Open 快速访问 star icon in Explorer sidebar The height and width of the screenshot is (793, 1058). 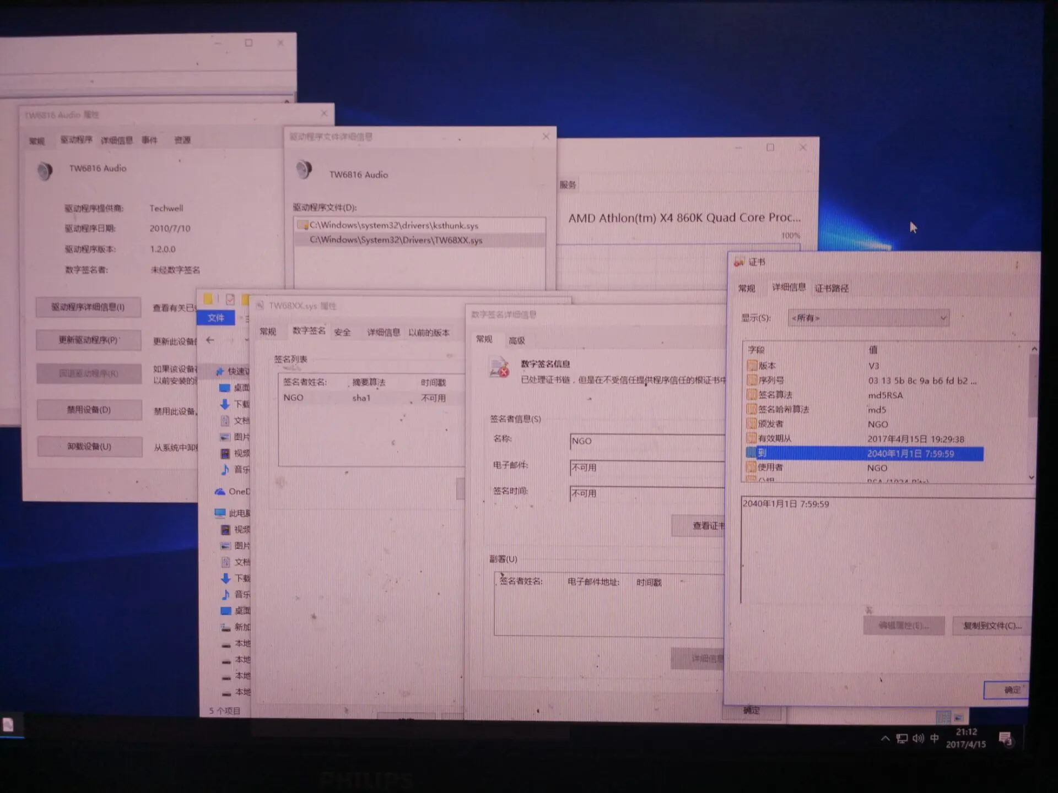coord(219,371)
